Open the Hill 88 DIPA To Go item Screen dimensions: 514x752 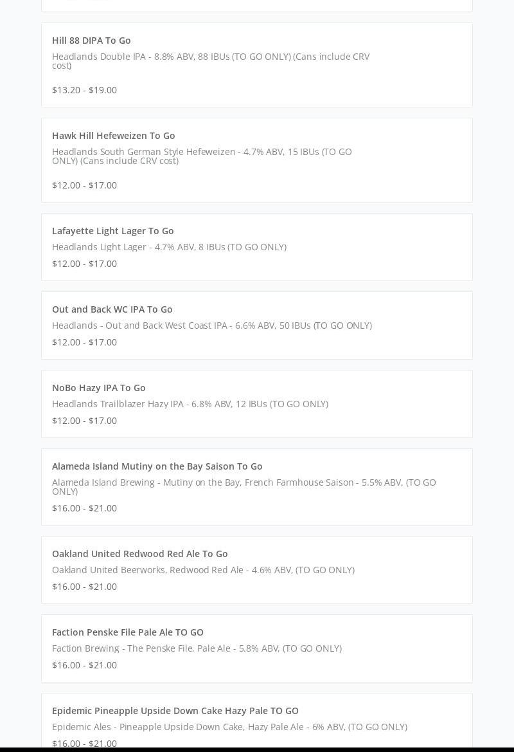(x=91, y=41)
